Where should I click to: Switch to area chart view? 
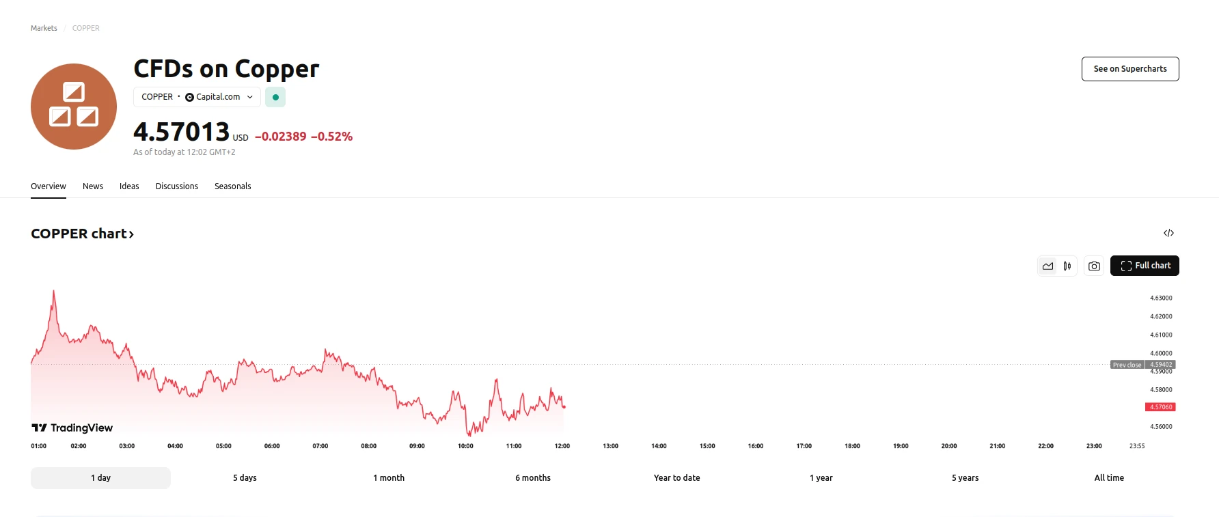1047,266
